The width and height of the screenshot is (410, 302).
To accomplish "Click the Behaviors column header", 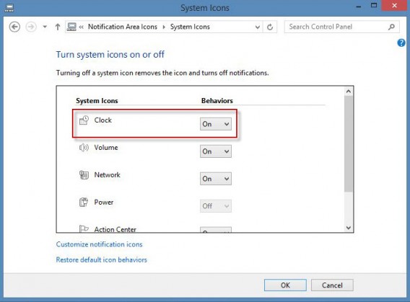I will pyautogui.click(x=217, y=101).
